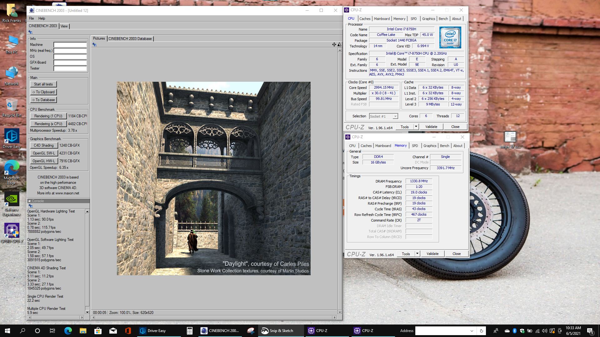
Task: Open Mail from the taskbar
Action: coord(113,331)
